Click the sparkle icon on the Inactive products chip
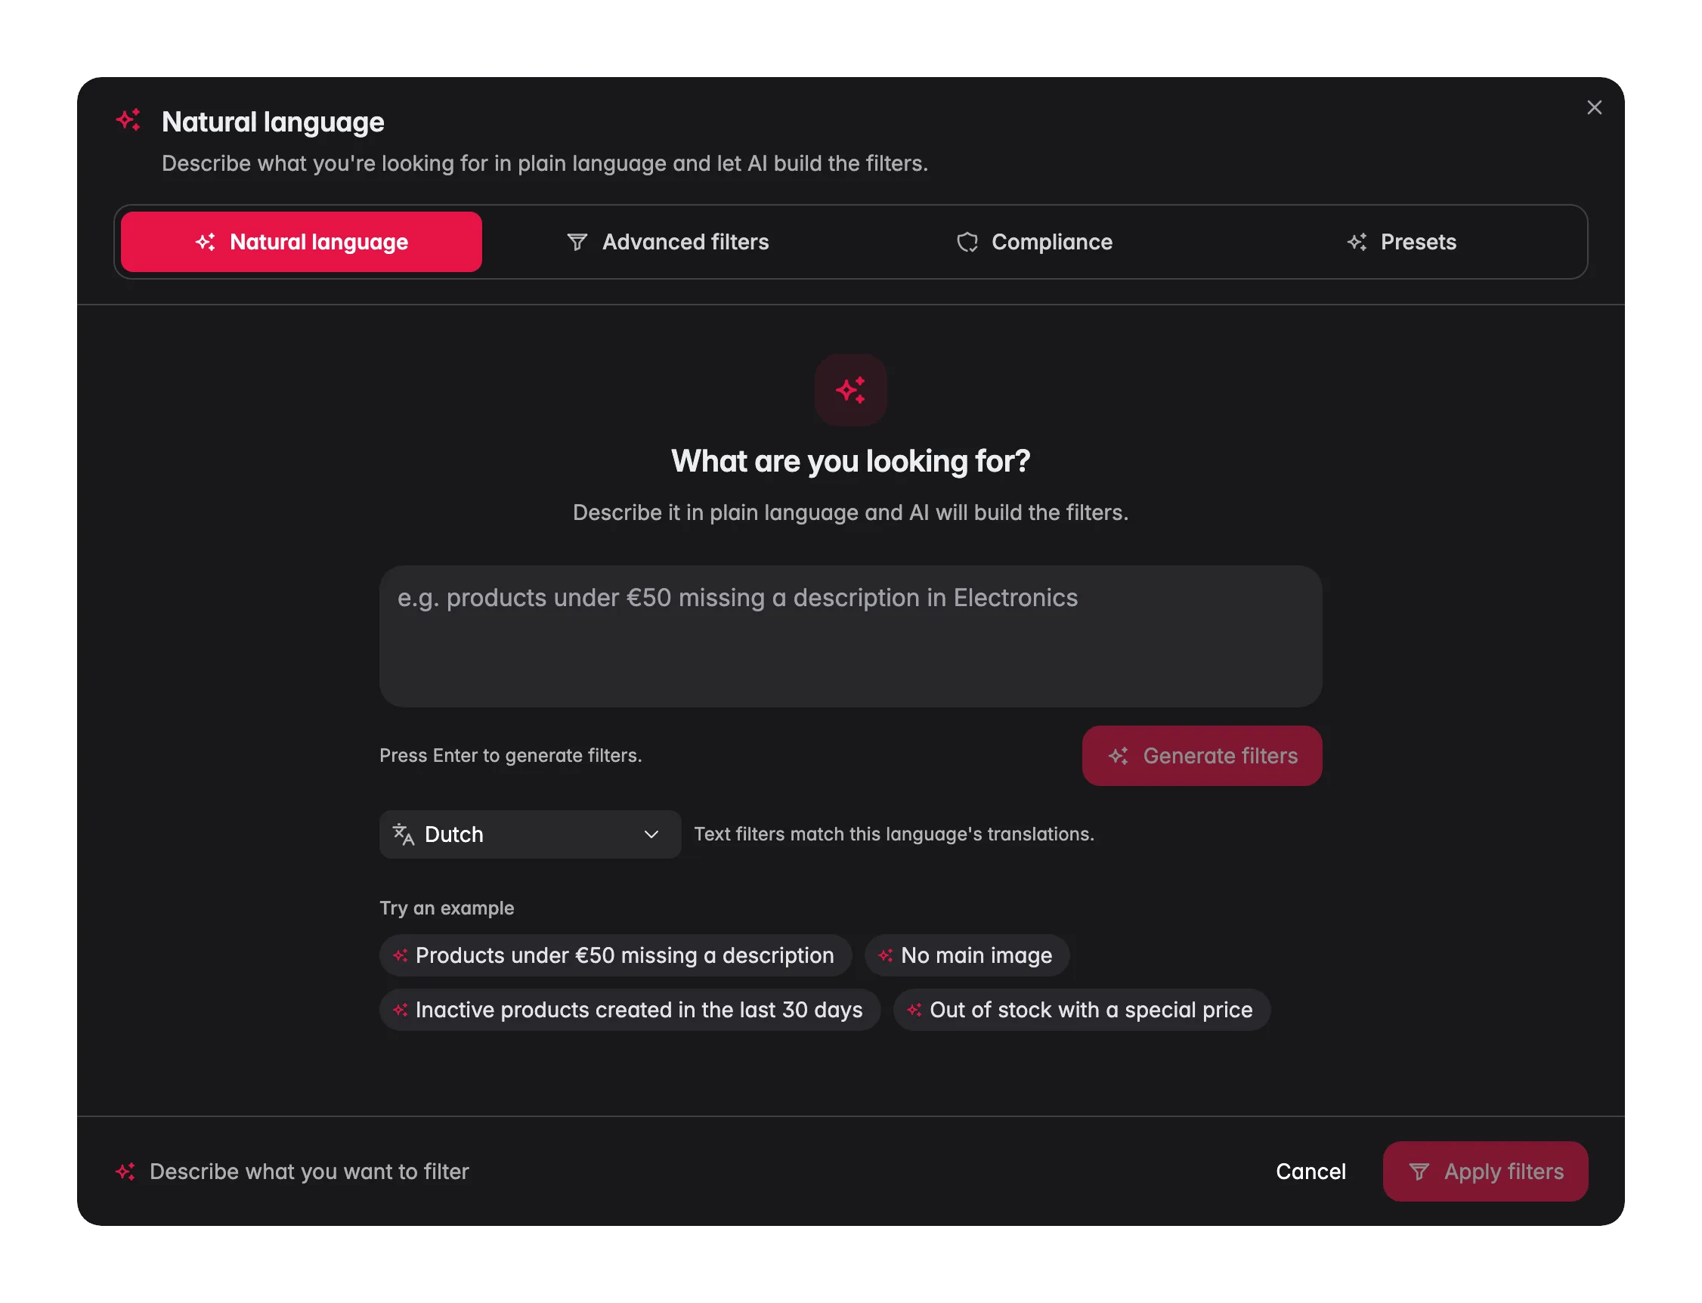This screenshot has height=1303, width=1702. 400,1010
